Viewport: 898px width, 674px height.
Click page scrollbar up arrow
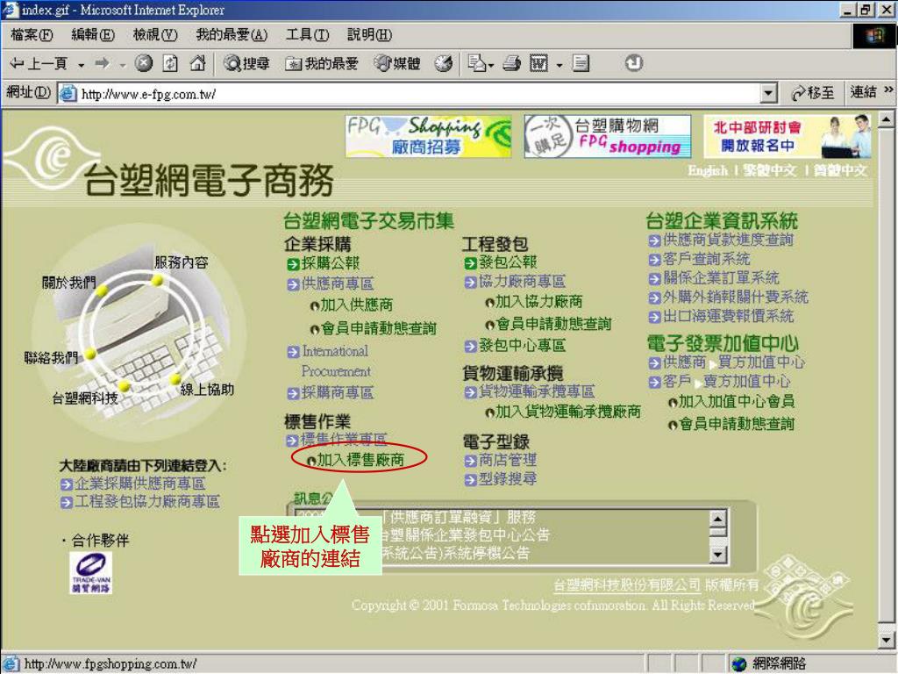[x=887, y=119]
